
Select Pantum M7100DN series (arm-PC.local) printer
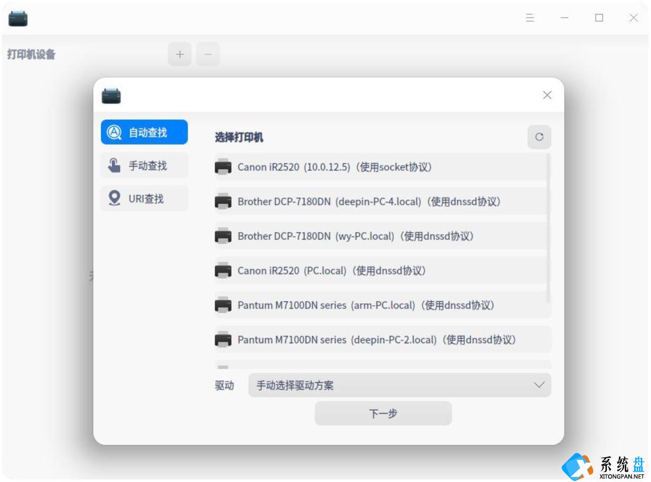pyautogui.click(x=383, y=305)
